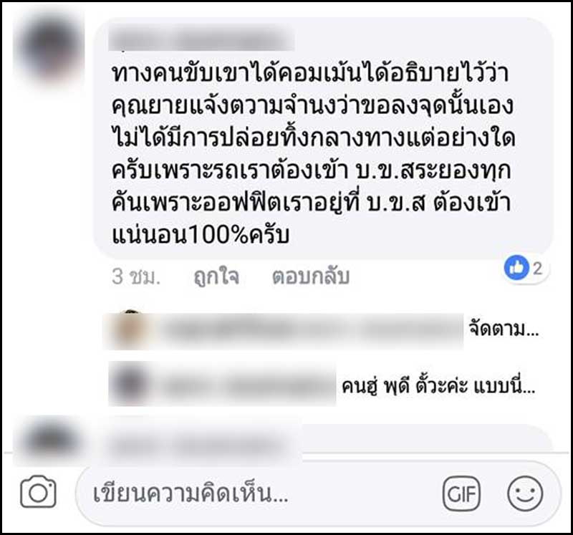The width and height of the screenshot is (573, 535).
Task: Open the second reply author's blurred name
Action: [x=245, y=385]
